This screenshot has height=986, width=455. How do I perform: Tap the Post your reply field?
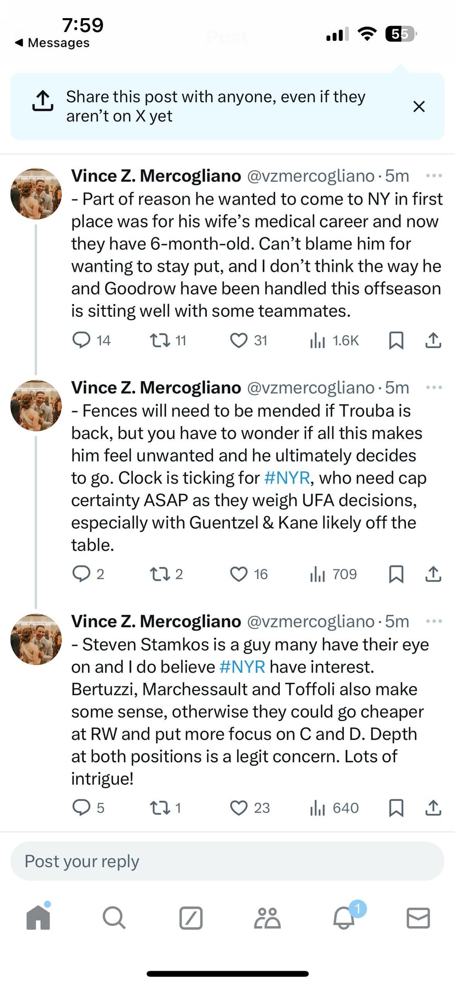[x=227, y=861]
